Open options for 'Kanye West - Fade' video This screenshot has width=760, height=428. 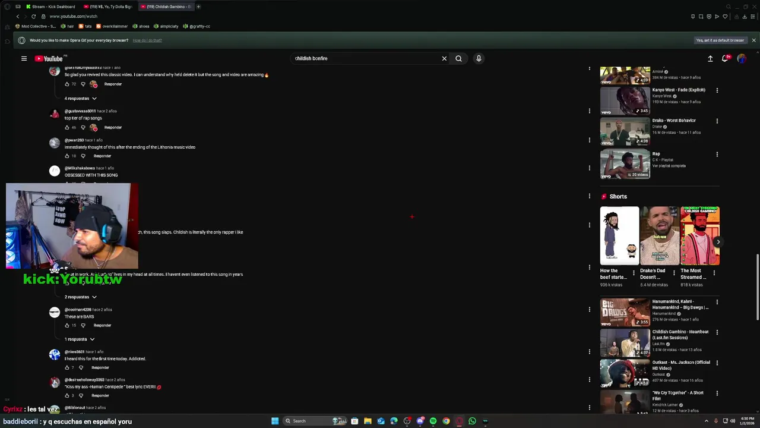click(x=717, y=90)
